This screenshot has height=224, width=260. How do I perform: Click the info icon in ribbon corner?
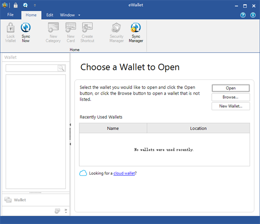253,15
